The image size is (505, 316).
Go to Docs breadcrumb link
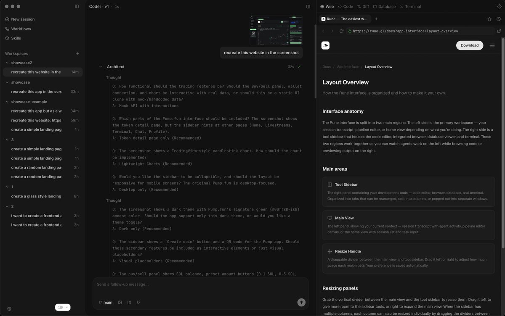pos(327,67)
